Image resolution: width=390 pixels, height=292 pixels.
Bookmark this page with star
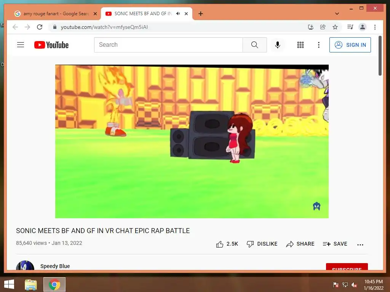click(335, 27)
